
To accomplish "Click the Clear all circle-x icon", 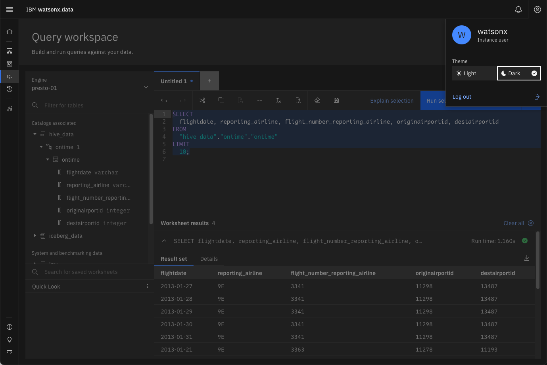I will pos(531,223).
